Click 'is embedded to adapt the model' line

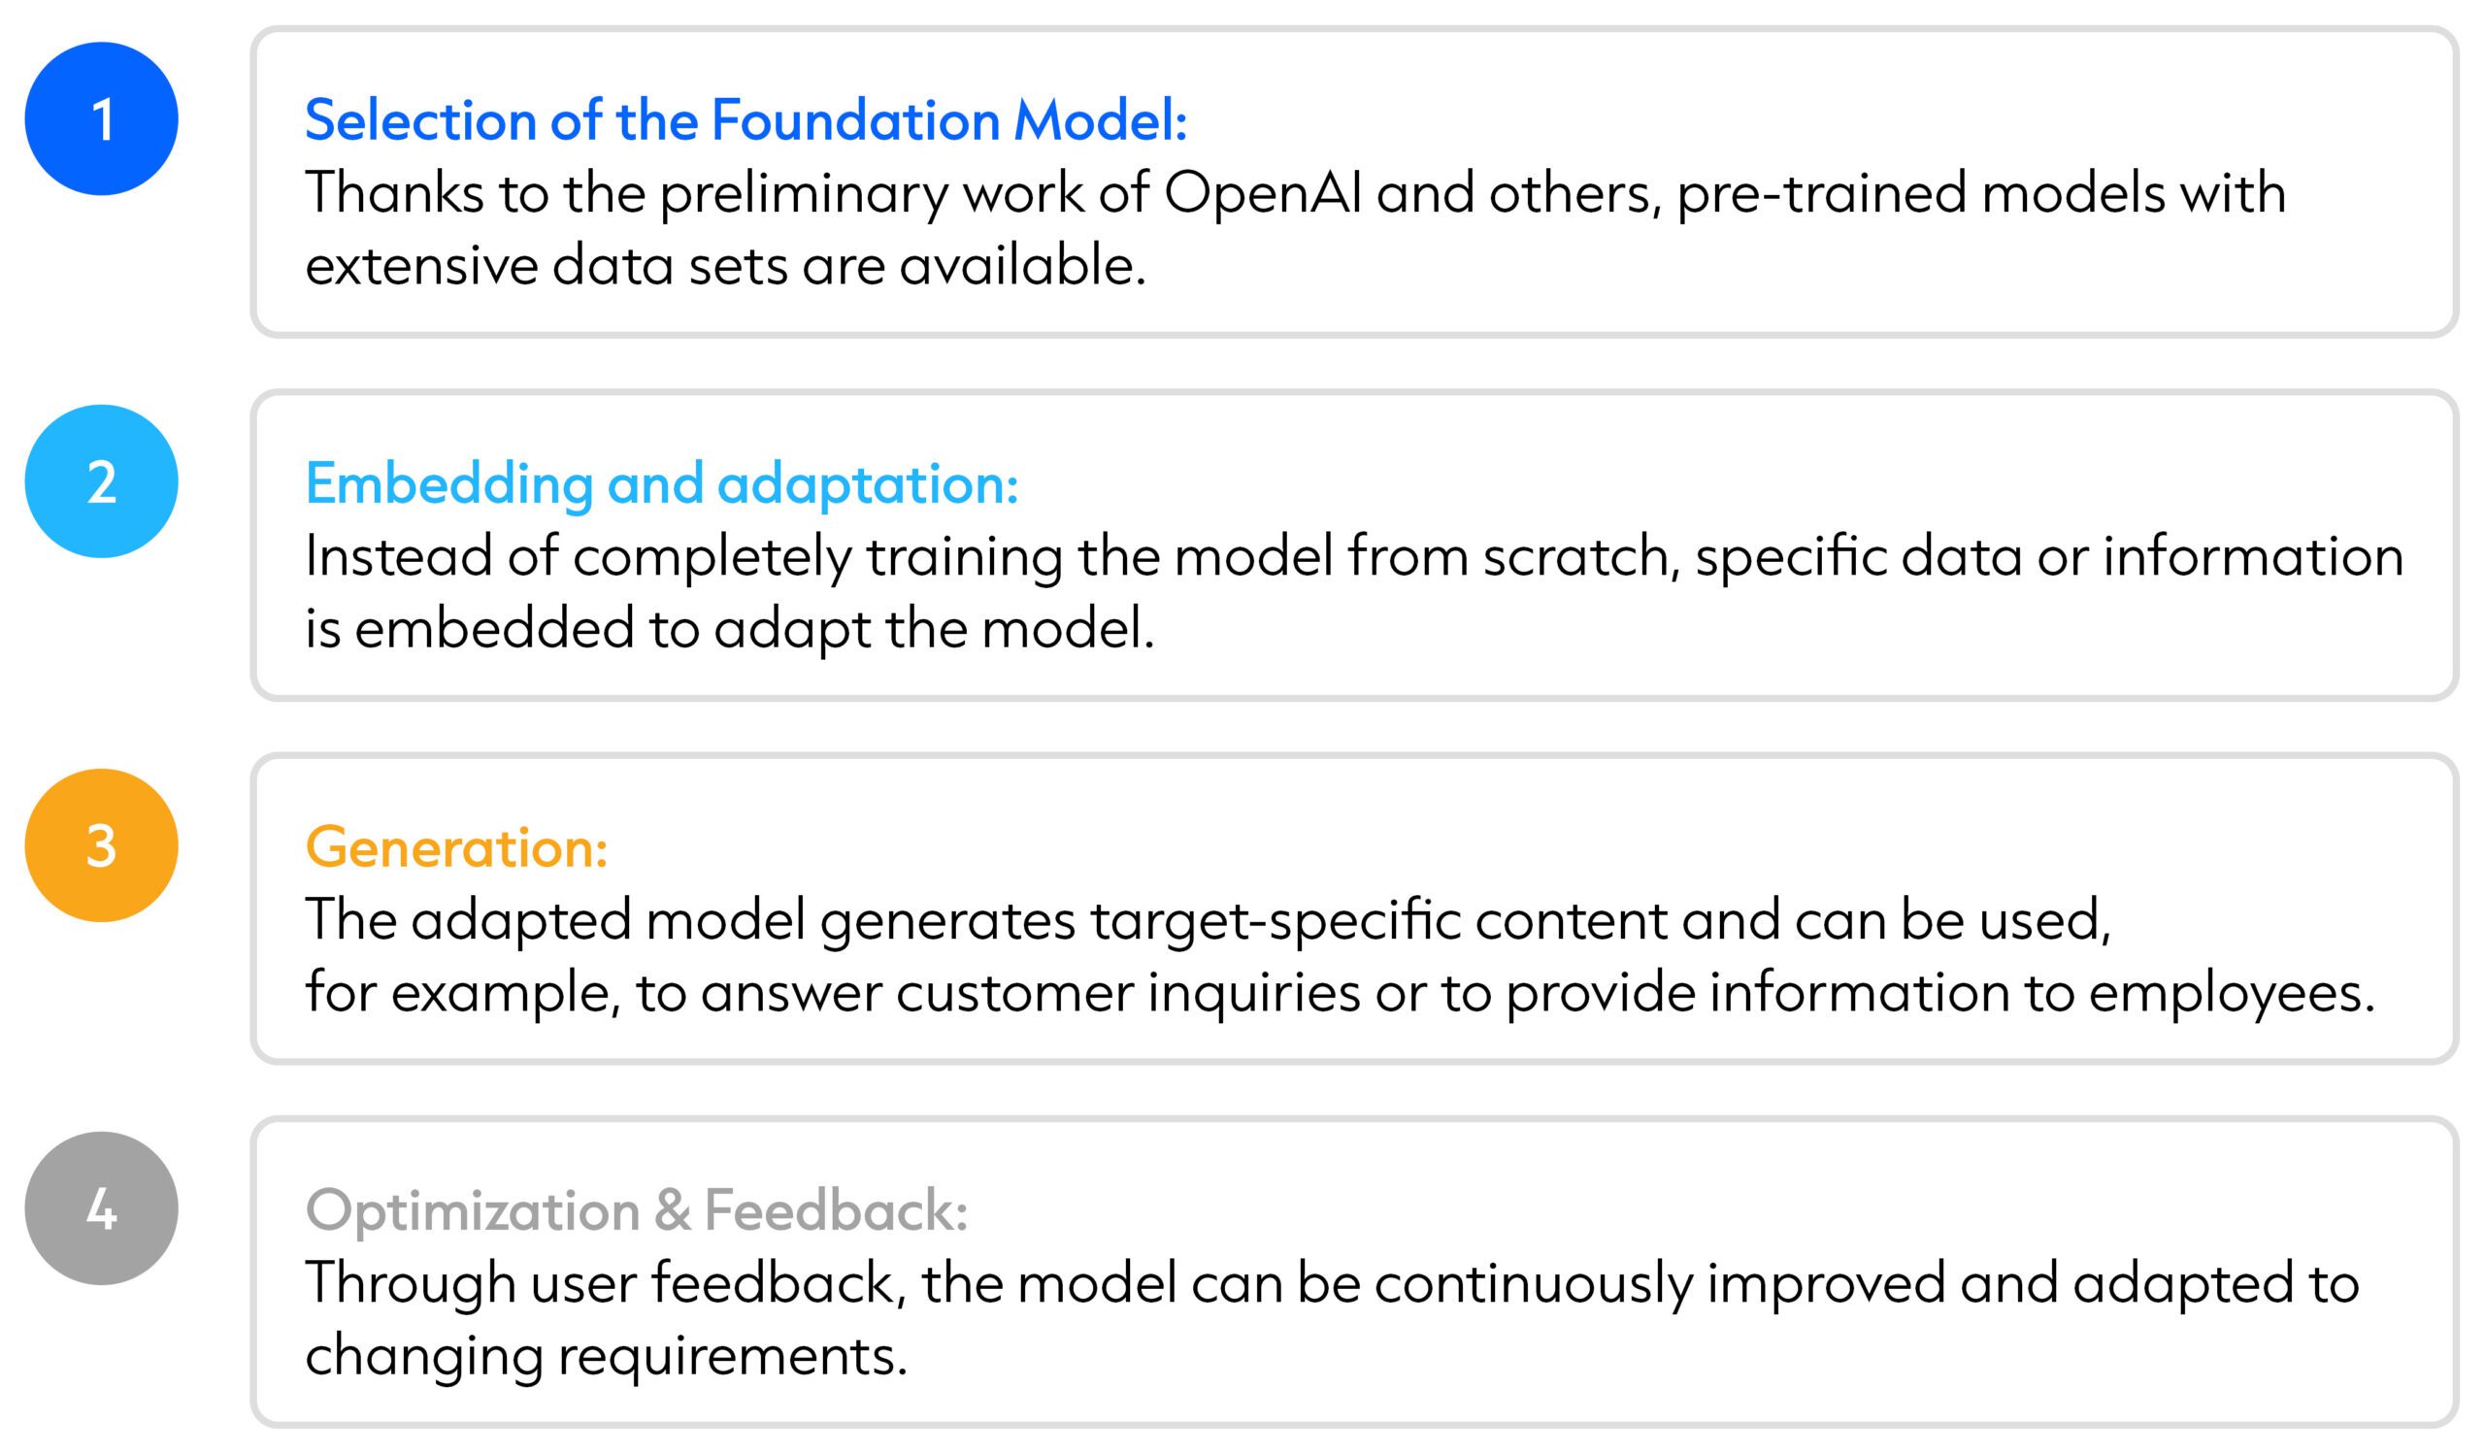pos(730,629)
